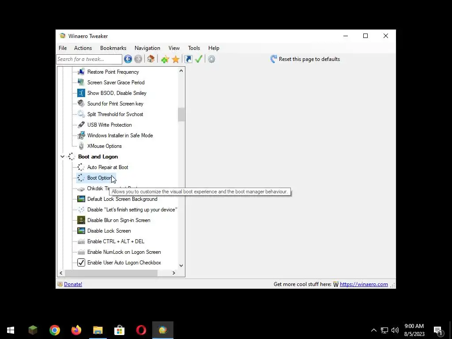Click the tree scroll down arrow
Image resolution: width=452 pixels, height=339 pixels.
[x=181, y=265]
